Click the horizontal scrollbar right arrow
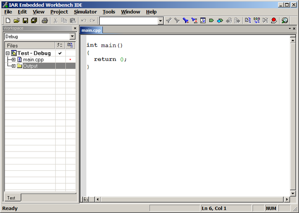 point(287,200)
